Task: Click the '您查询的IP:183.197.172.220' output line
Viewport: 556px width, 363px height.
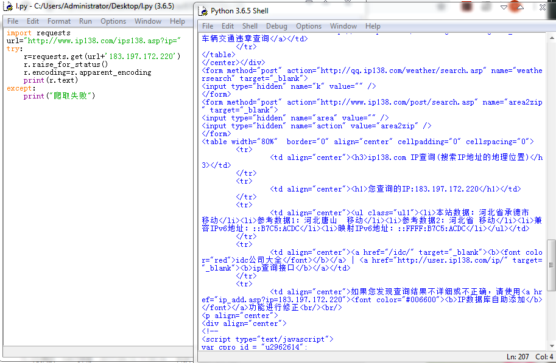Action: 395,188
